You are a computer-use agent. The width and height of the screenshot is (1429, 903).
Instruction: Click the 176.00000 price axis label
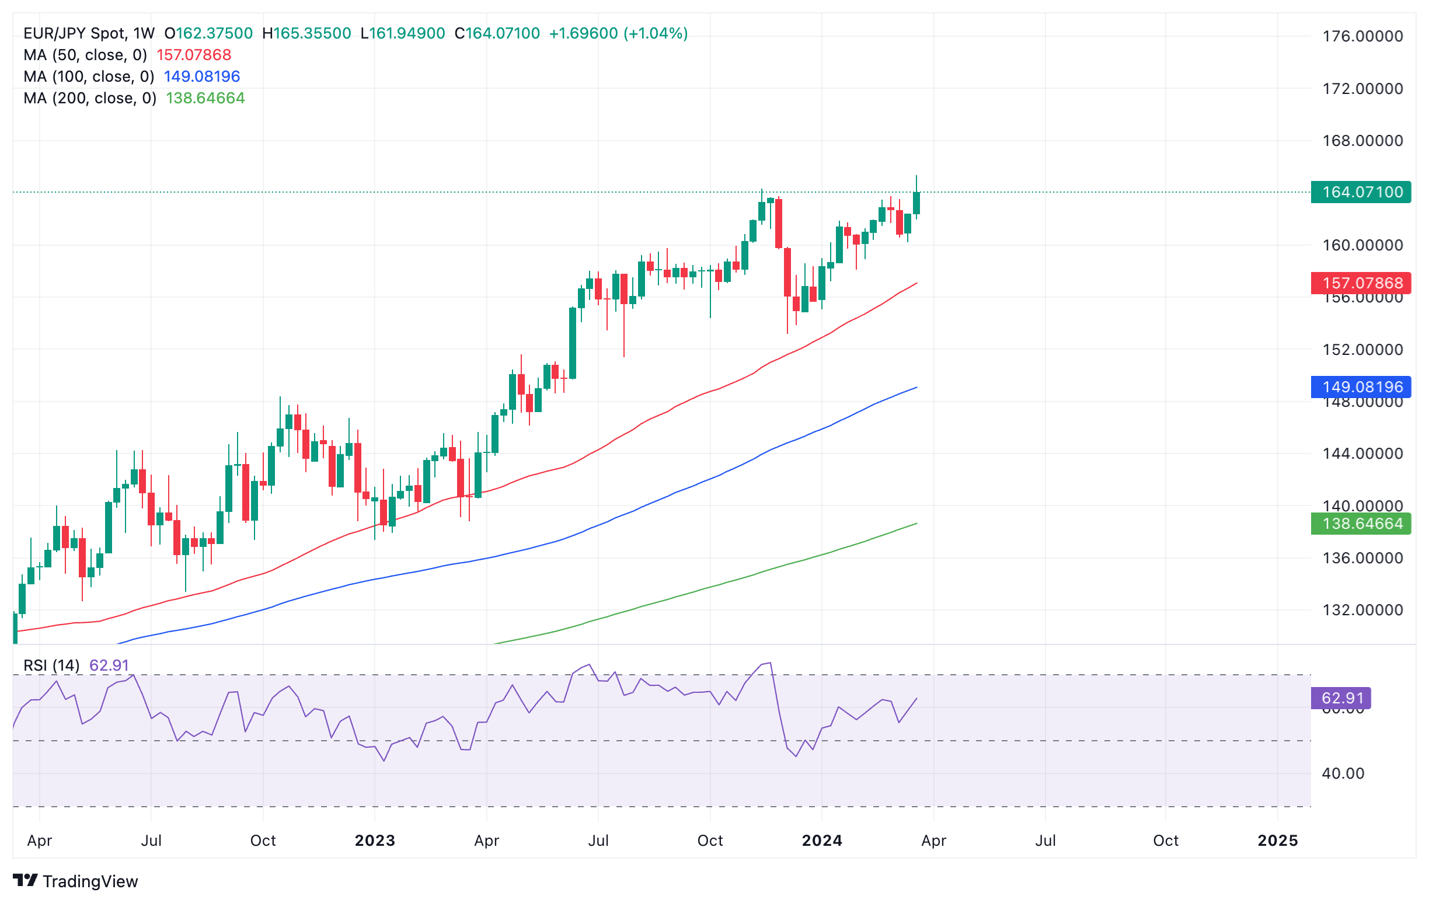click(x=1362, y=37)
